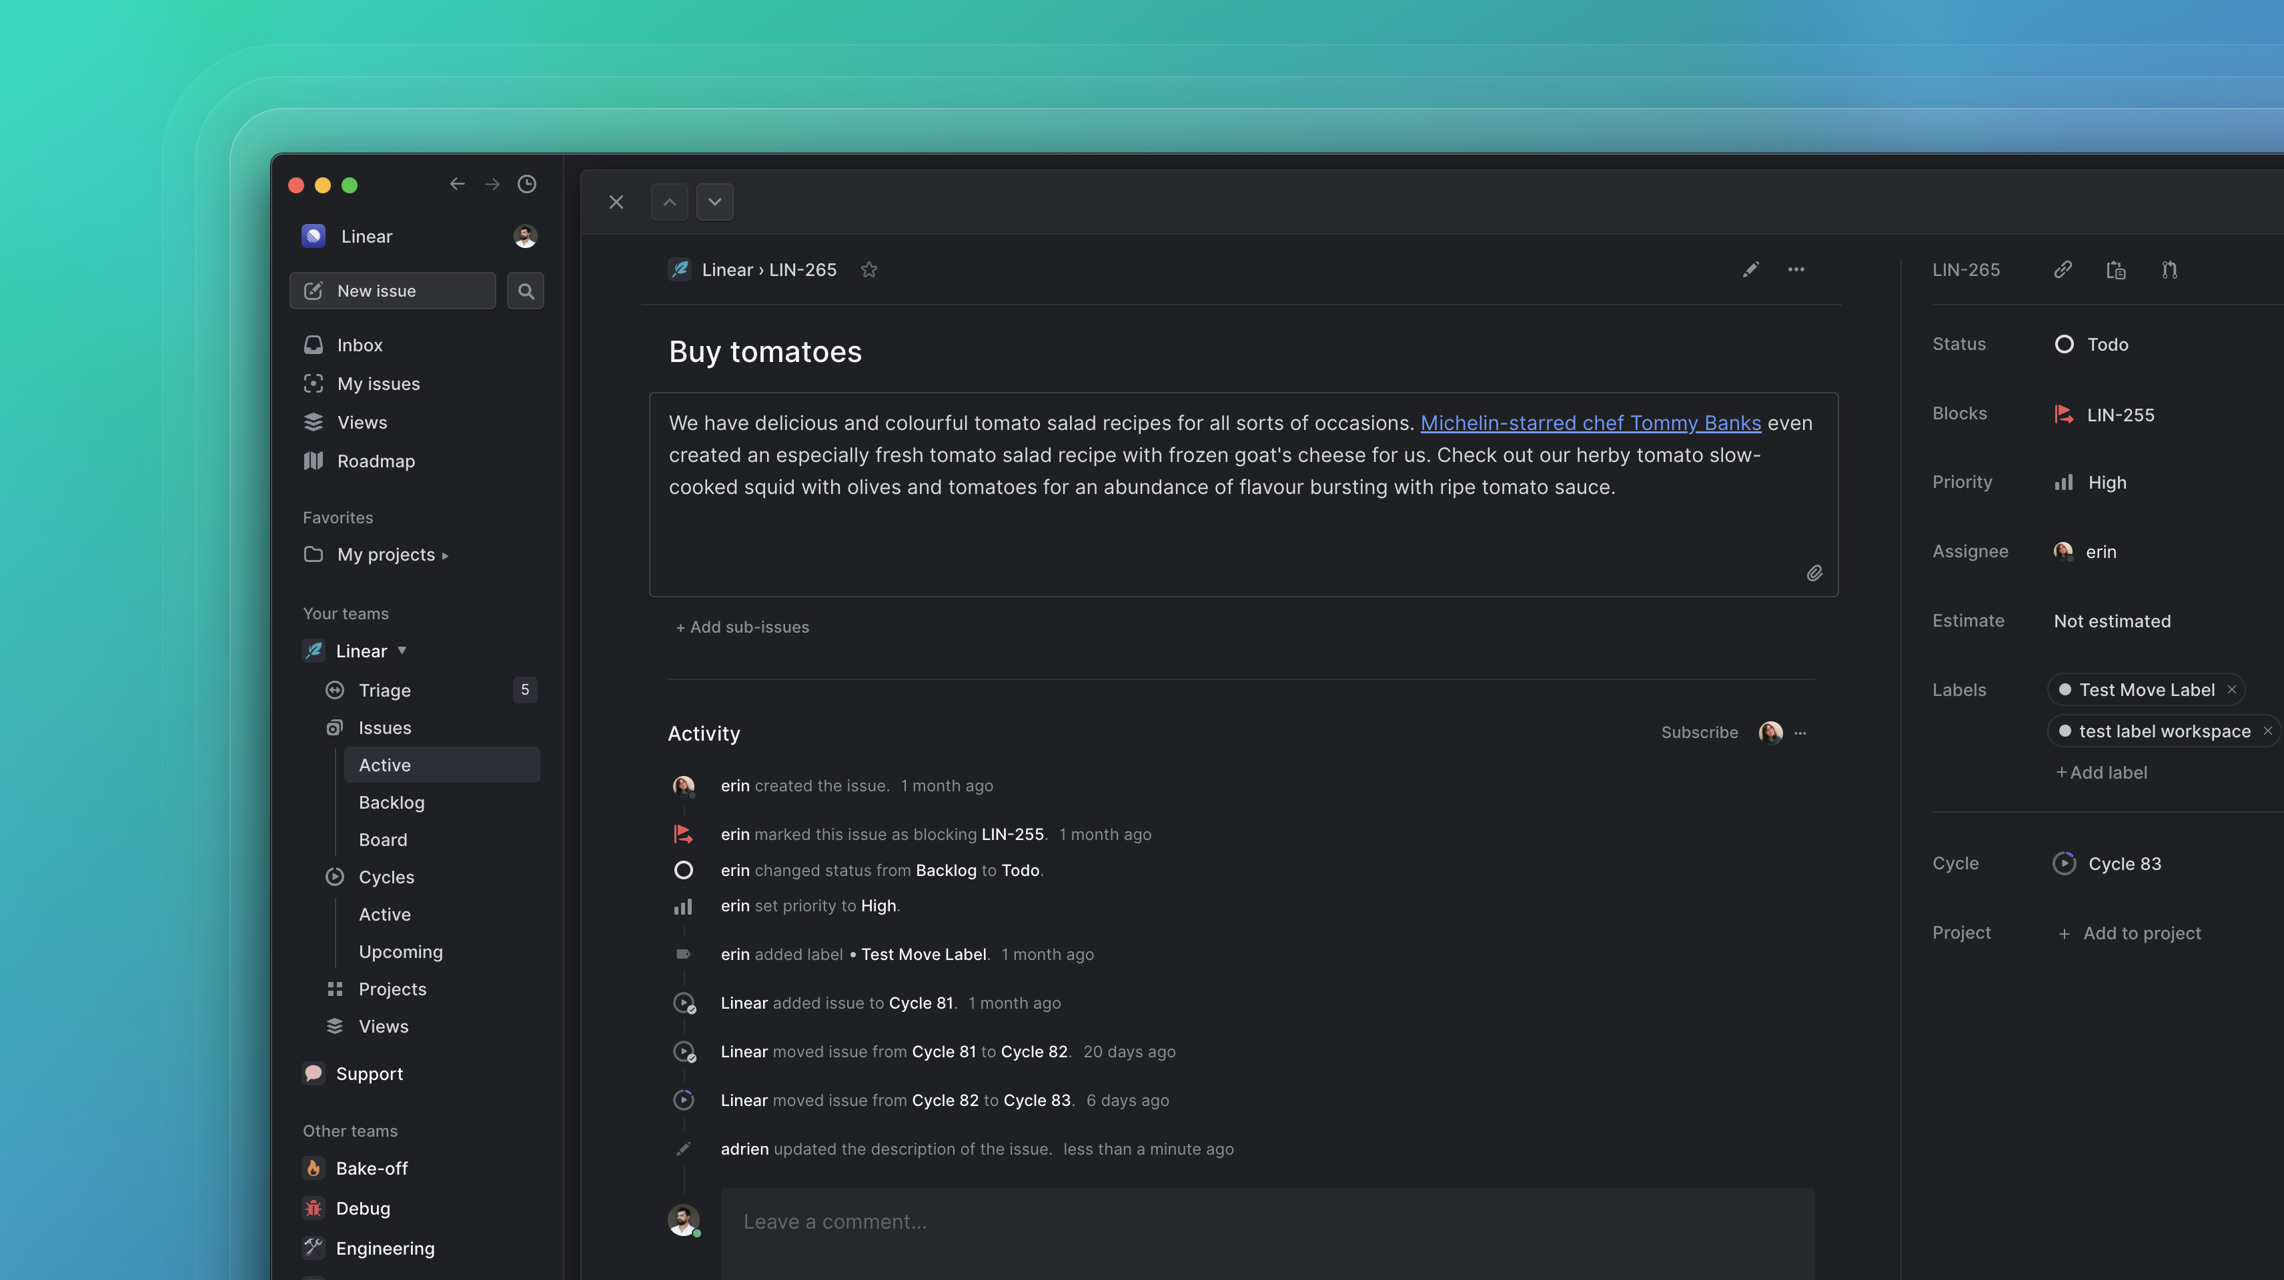The height and width of the screenshot is (1280, 2284).
Task: Open search with the magnifier icon
Action: (x=526, y=291)
